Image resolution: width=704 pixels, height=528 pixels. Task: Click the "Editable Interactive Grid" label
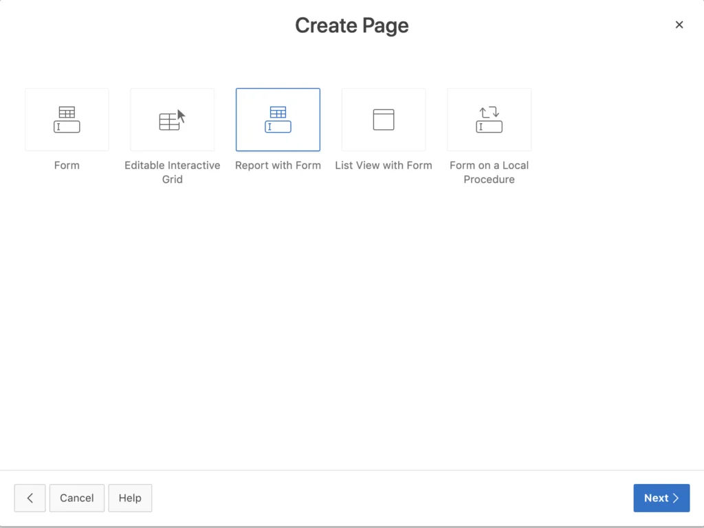coord(173,172)
